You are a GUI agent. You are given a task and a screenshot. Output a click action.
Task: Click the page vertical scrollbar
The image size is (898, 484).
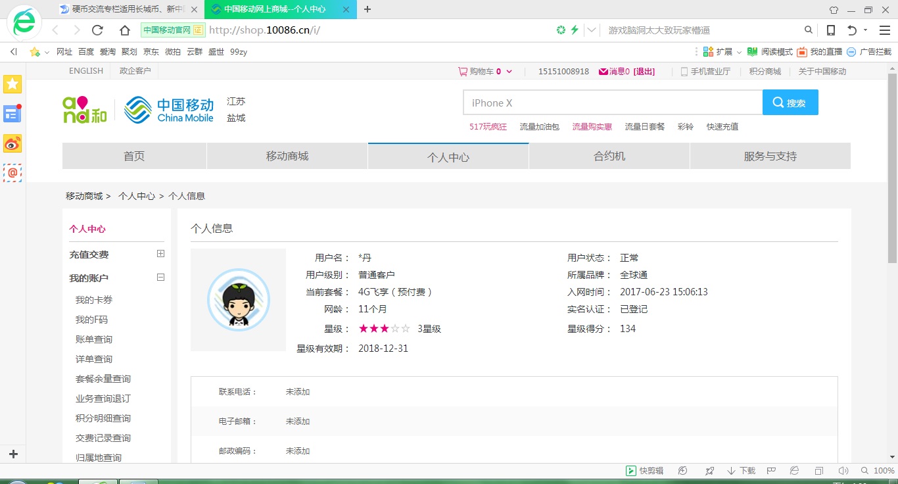click(892, 164)
